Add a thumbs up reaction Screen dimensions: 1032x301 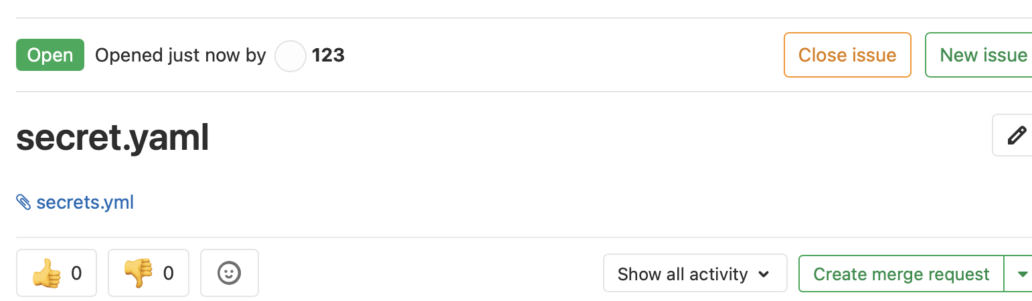click(x=47, y=273)
